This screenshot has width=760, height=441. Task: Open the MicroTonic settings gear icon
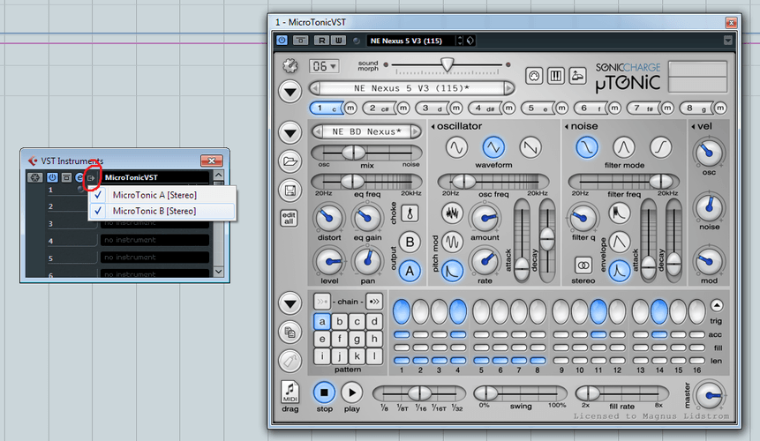[290, 65]
